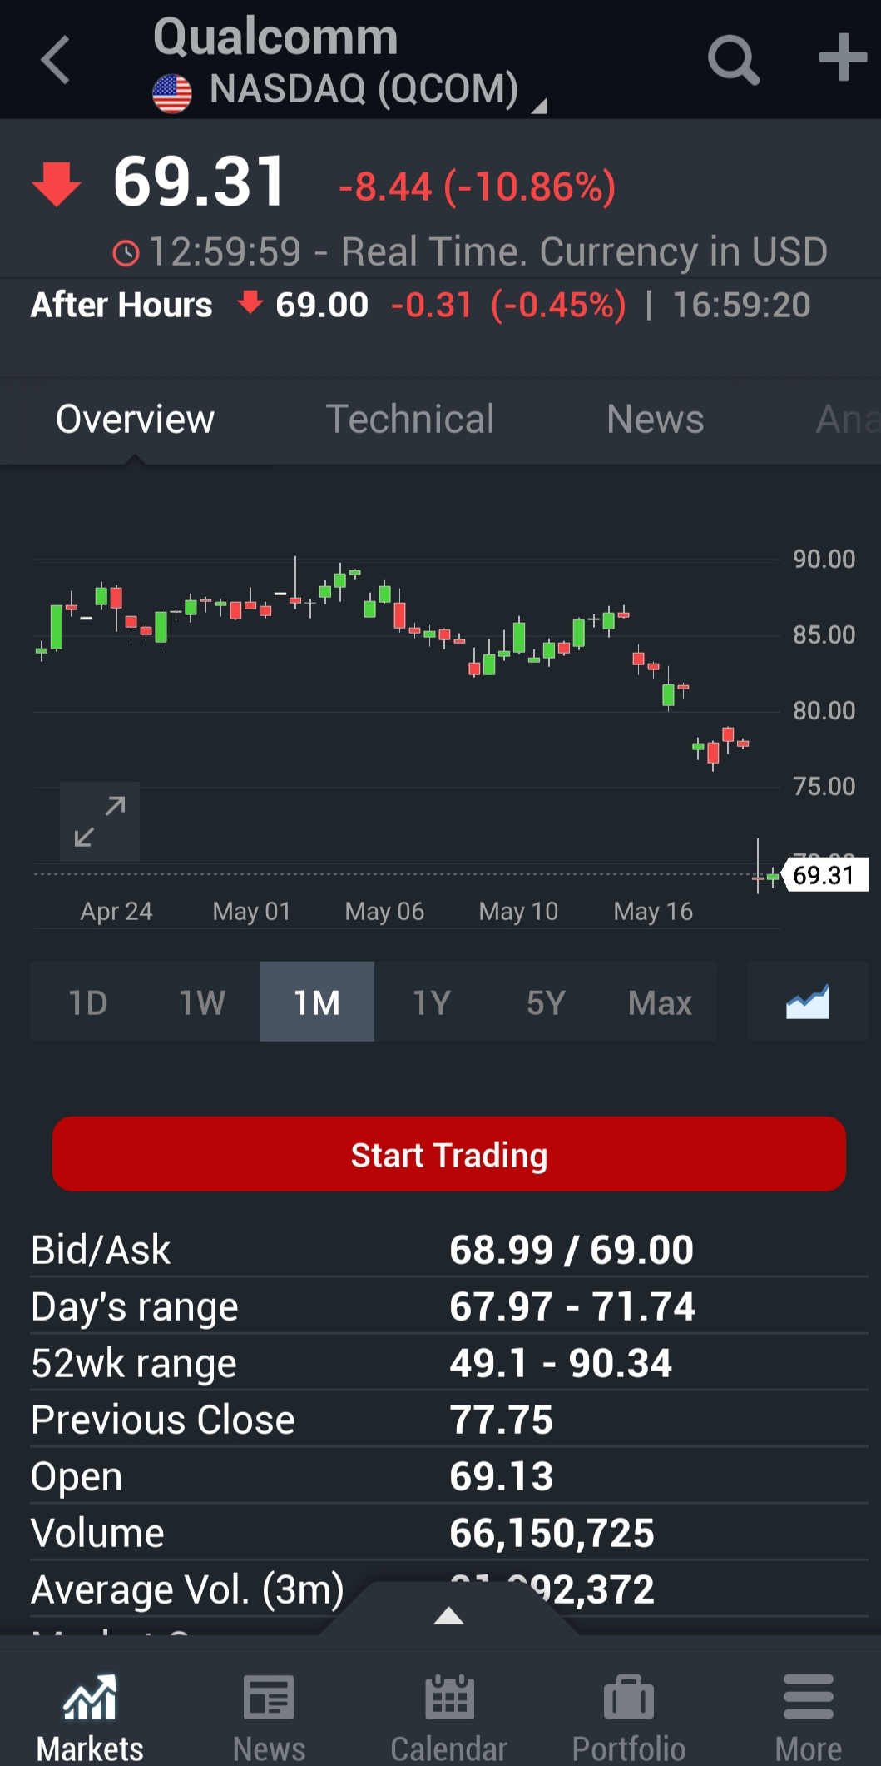Image resolution: width=881 pixels, height=1766 pixels.
Task: Tap the Previous Close value 77.75
Action: [x=502, y=1420]
